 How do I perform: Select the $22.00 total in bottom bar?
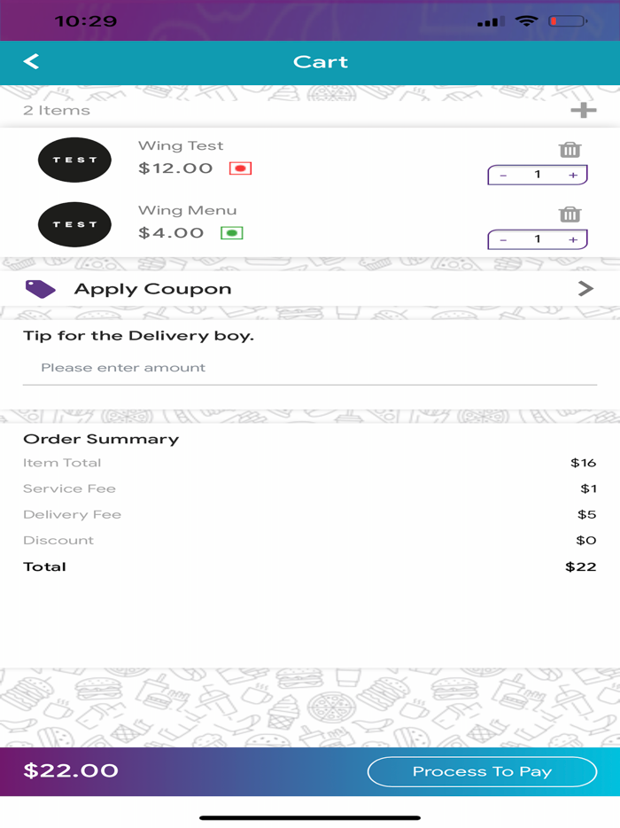tap(71, 771)
